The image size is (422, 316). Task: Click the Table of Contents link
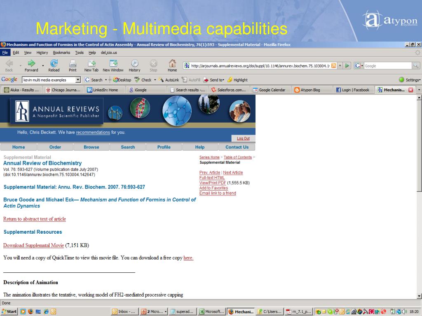pos(238,157)
